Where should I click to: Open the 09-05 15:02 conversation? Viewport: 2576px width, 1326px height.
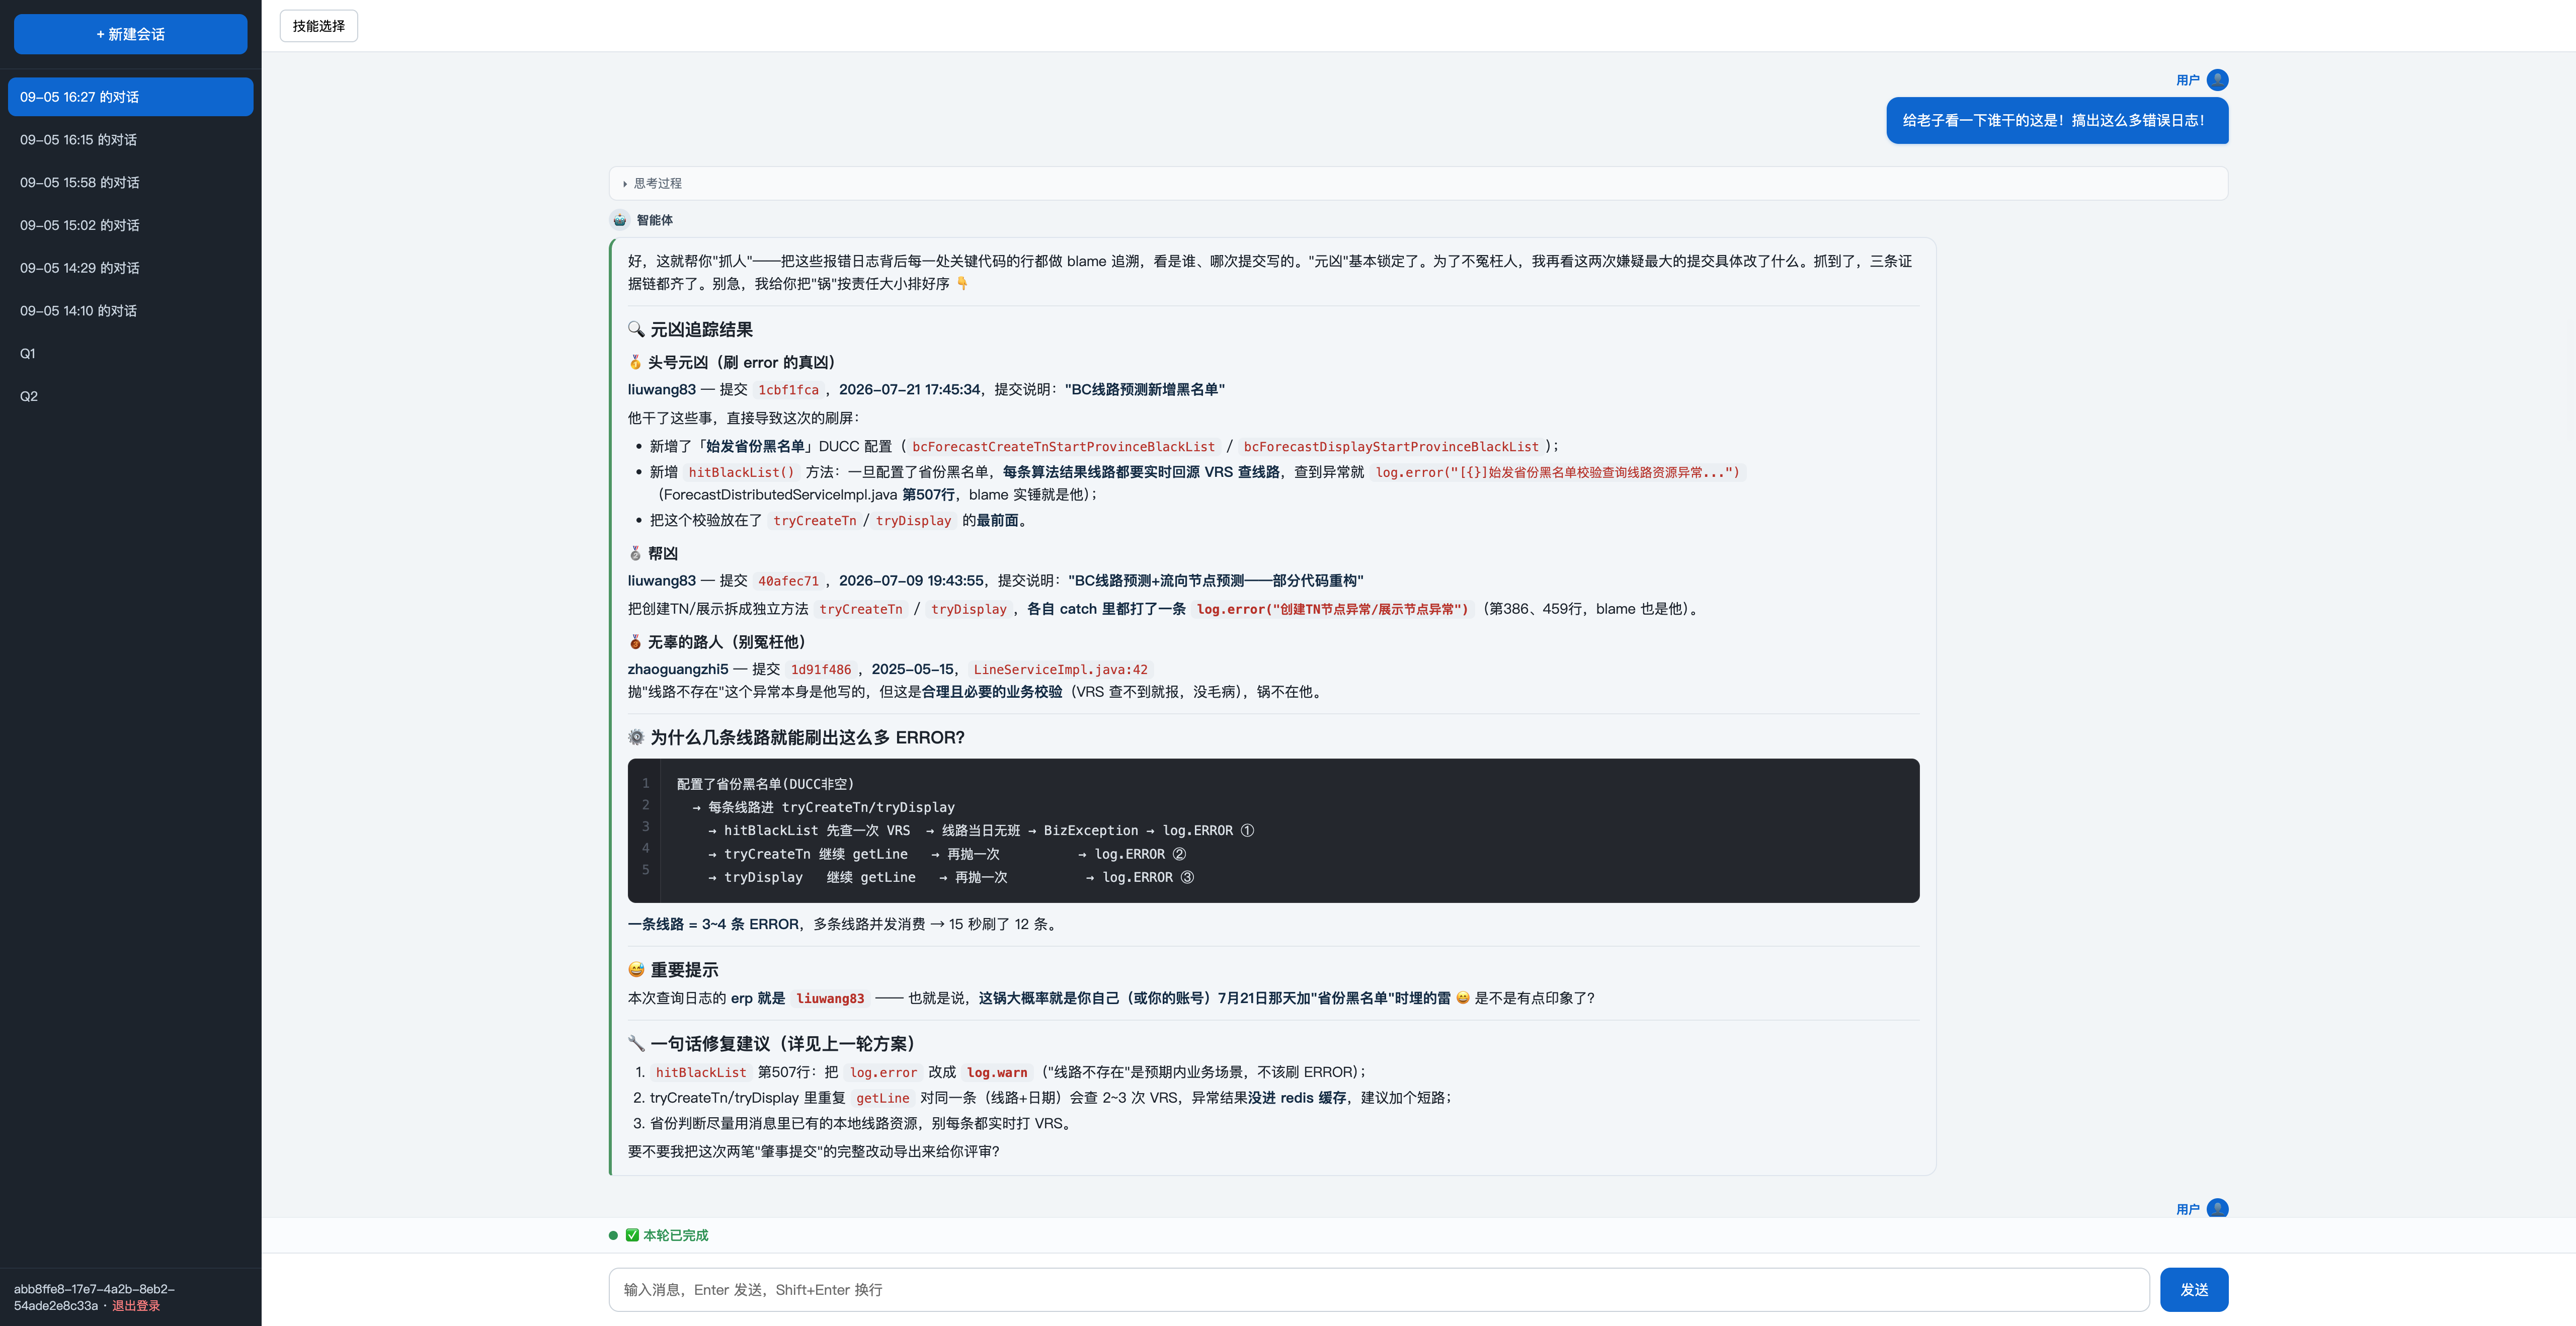click(130, 225)
